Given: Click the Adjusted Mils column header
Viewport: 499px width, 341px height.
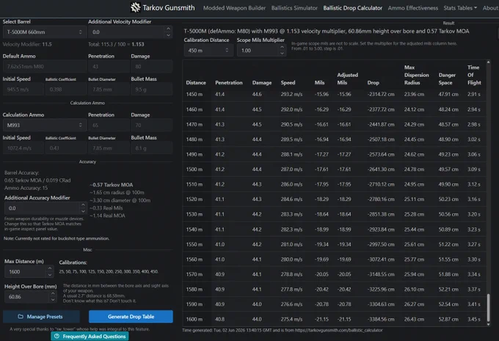Looking at the screenshot, I should tap(348, 79).
